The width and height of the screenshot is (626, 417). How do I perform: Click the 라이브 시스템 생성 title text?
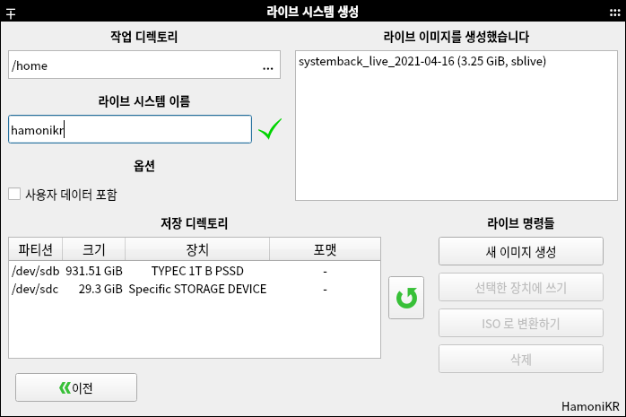[x=313, y=11]
